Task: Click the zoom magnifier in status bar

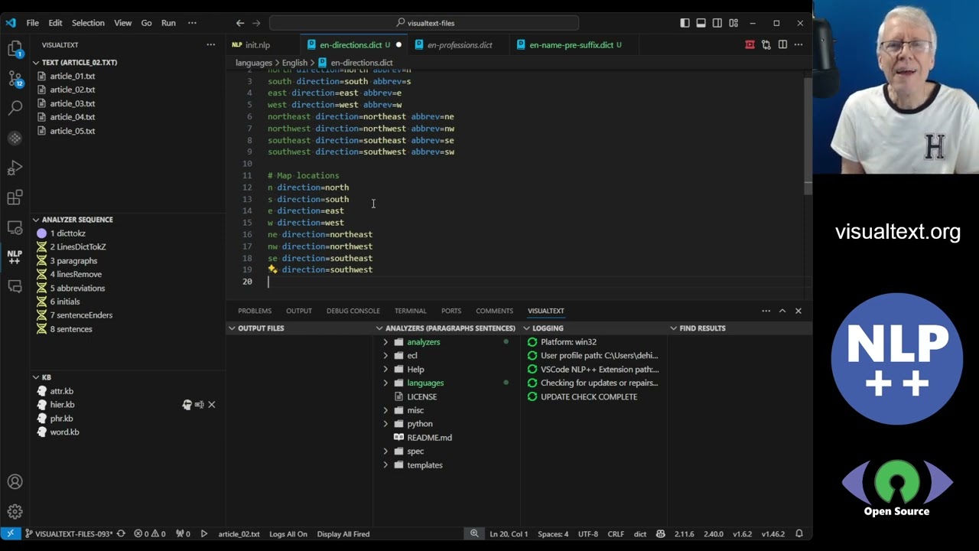Action: point(474,534)
